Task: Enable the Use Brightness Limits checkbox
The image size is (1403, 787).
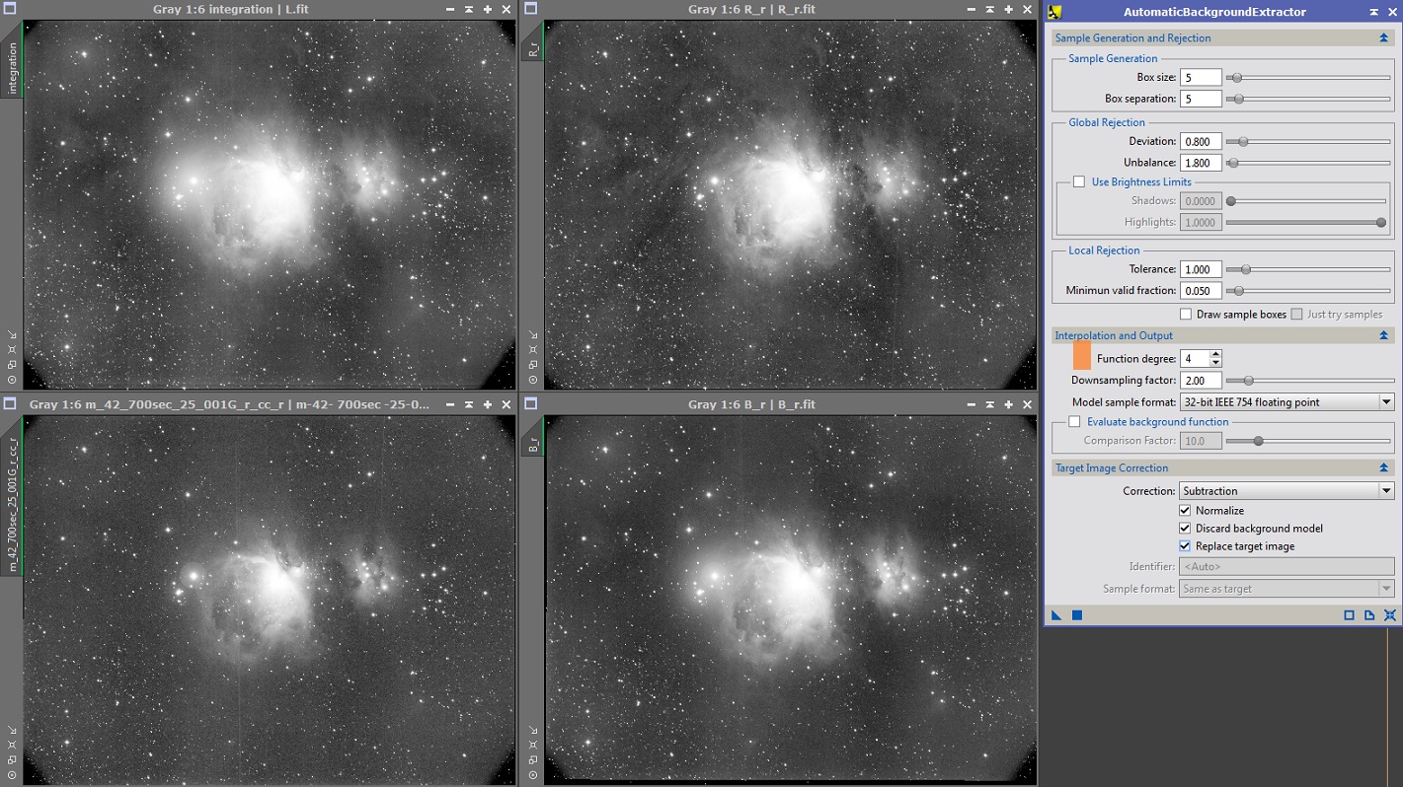Action: 1079,181
